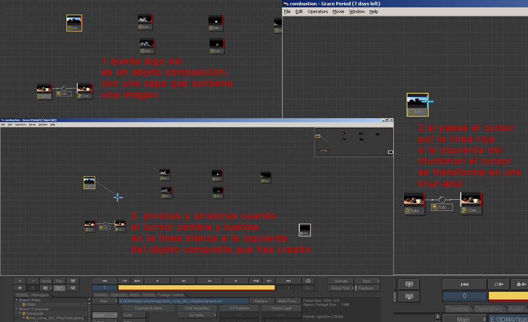
Task: Click the Source button in Footage Controls
Action: (x=104, y=315)
